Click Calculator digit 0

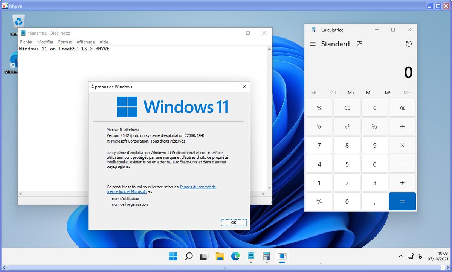tap(347, 201)
